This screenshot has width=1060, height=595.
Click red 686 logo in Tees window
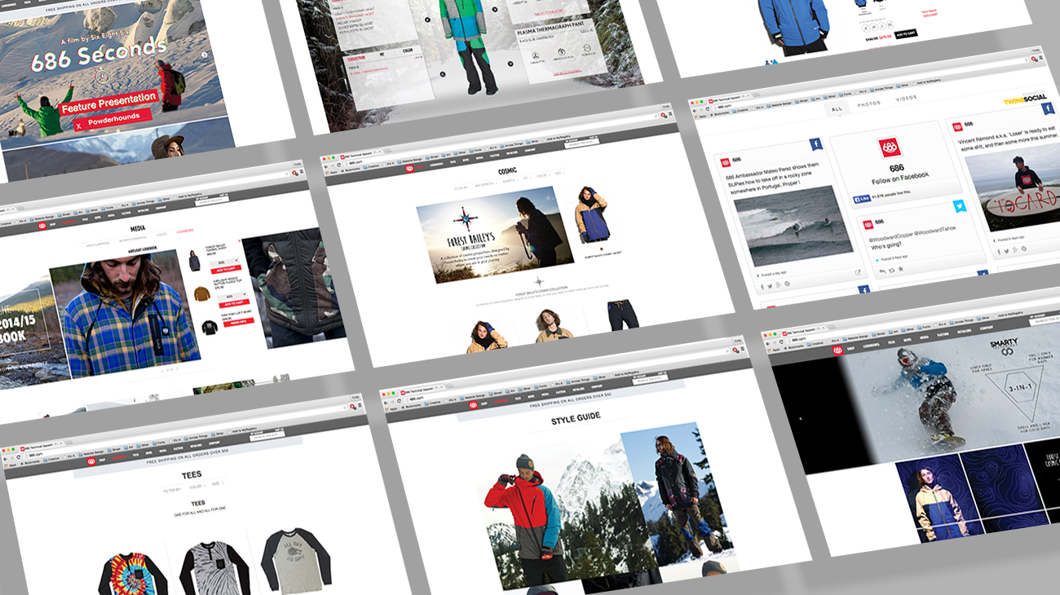pyautogui.click(x=91, y=461)
